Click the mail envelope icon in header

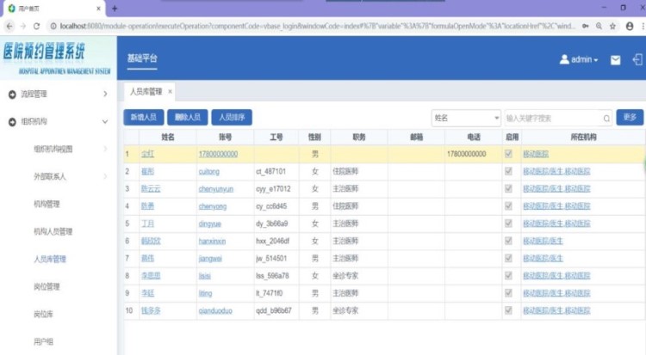click(x=615, y=60)
